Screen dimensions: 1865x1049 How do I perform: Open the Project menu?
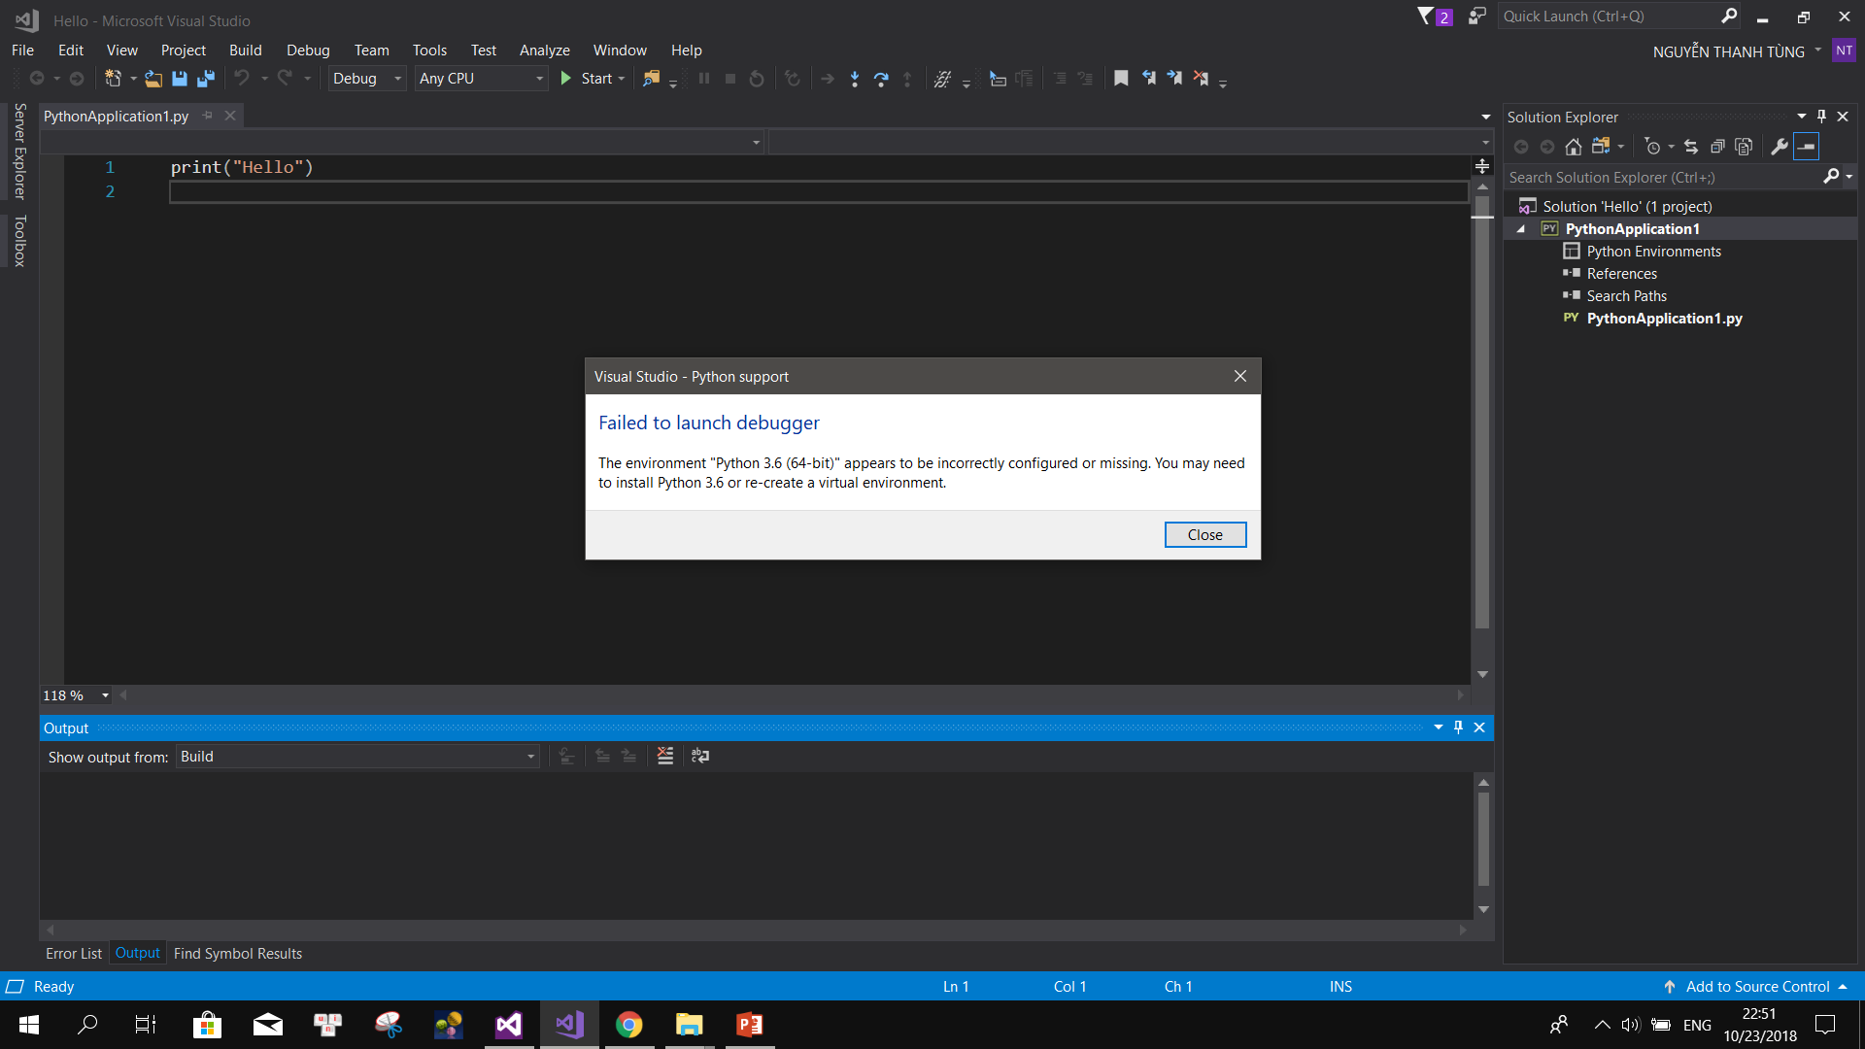183,51
